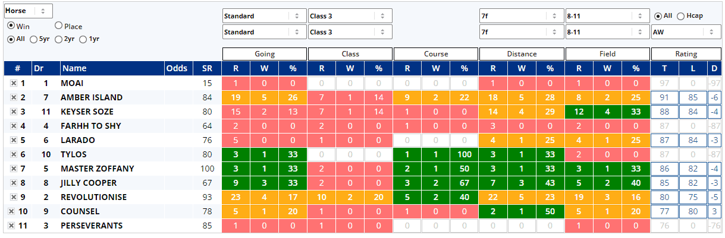The width and height of the screenshot is (725, 238).
Task: Remove COUNSEL via its X icon
Action: tap(11, 212)
